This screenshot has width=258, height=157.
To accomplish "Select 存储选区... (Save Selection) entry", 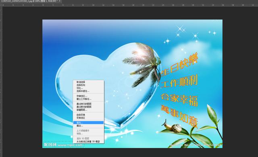I will point(88,96).
